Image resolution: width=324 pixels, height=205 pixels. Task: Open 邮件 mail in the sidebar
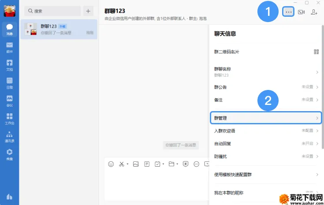tap(10, 48)
